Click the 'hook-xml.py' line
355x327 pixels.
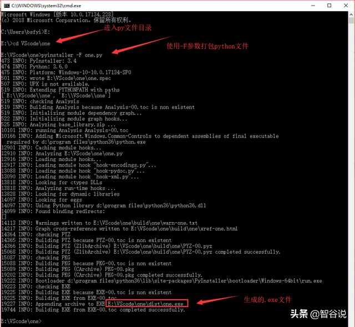tap(70, 177)
